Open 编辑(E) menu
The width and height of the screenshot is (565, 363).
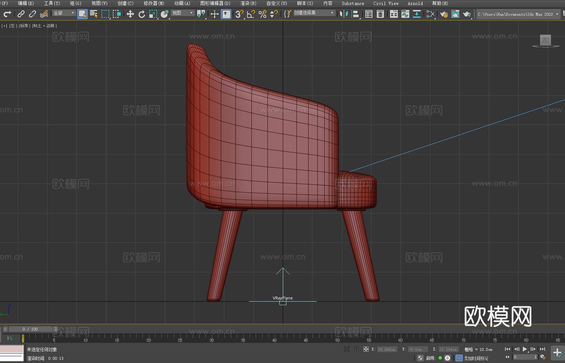(26, 3)
